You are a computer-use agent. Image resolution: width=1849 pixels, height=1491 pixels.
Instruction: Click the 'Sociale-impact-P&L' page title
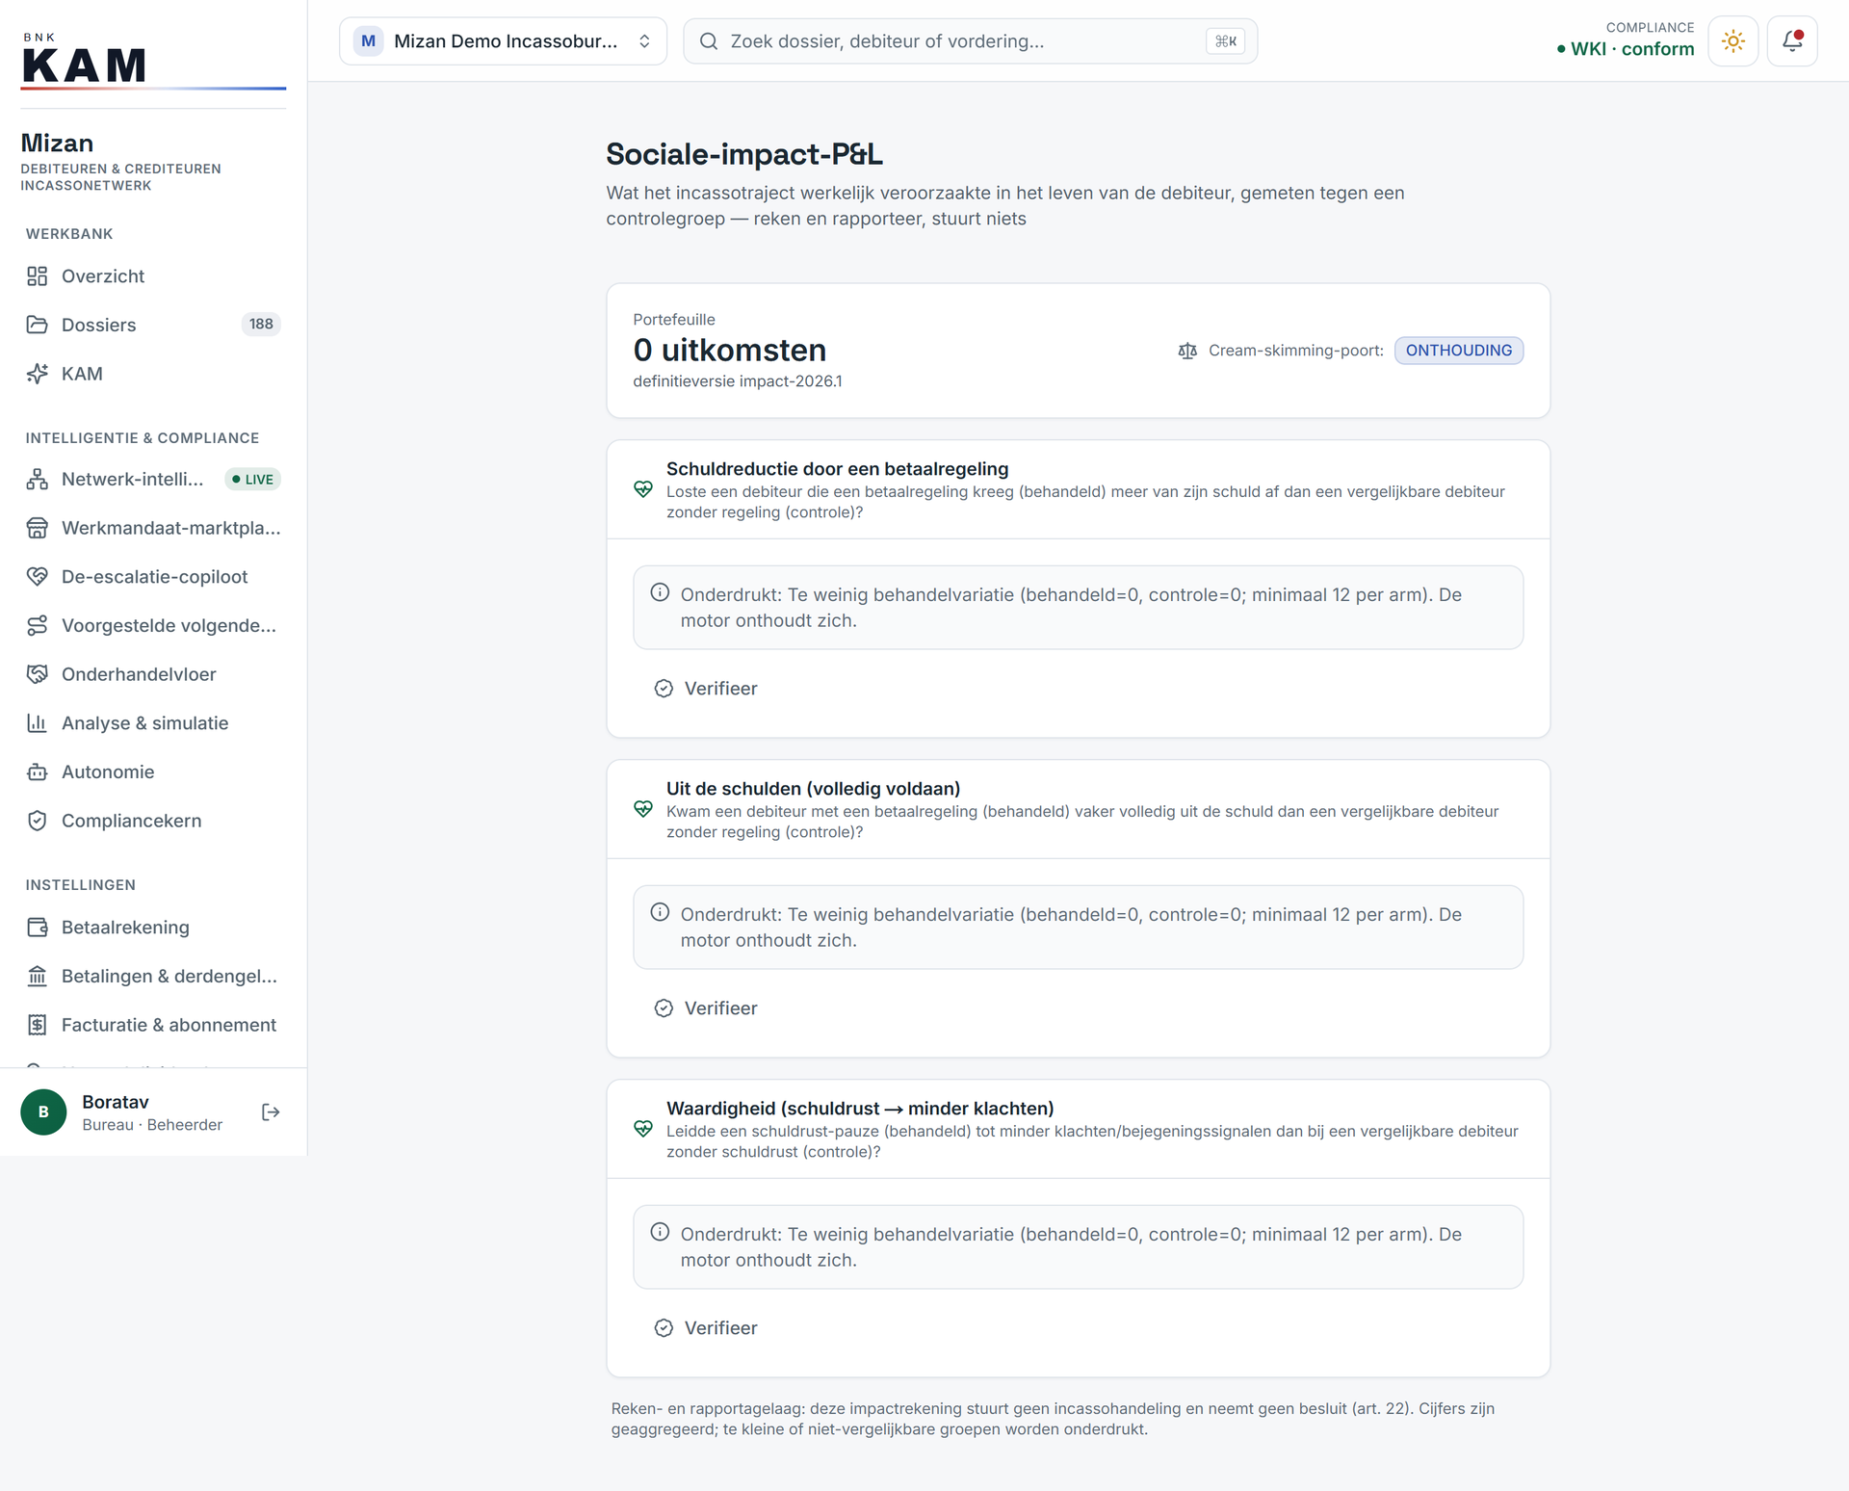tap(744, 154)
